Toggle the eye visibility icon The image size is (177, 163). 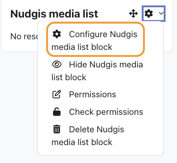coord(57,64)
